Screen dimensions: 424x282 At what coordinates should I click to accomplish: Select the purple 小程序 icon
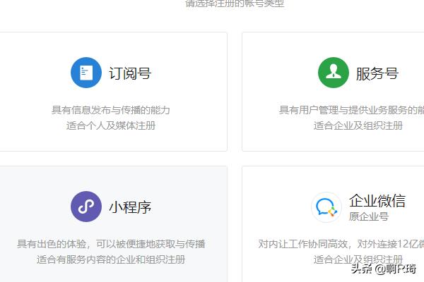[86, 207]
